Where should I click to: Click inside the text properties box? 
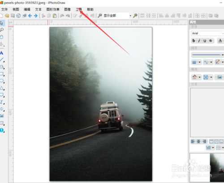[207, 112]
